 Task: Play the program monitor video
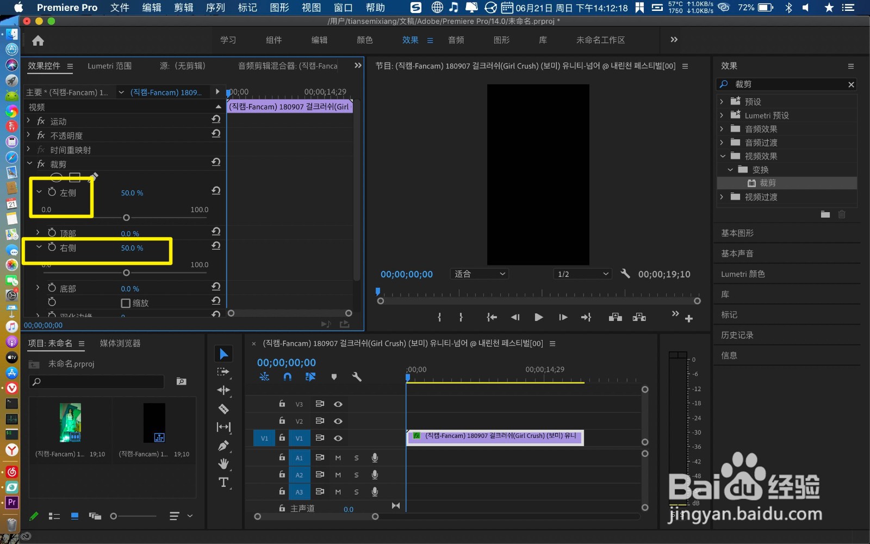point(539,317)
